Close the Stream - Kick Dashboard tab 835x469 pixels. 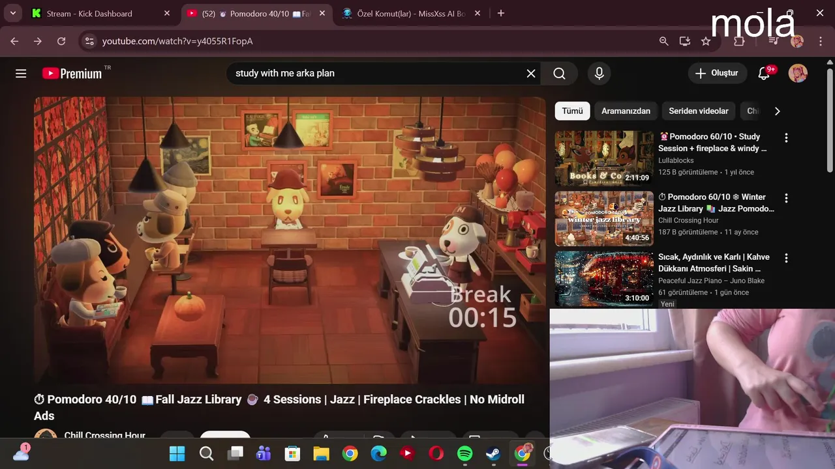(167, 13)
